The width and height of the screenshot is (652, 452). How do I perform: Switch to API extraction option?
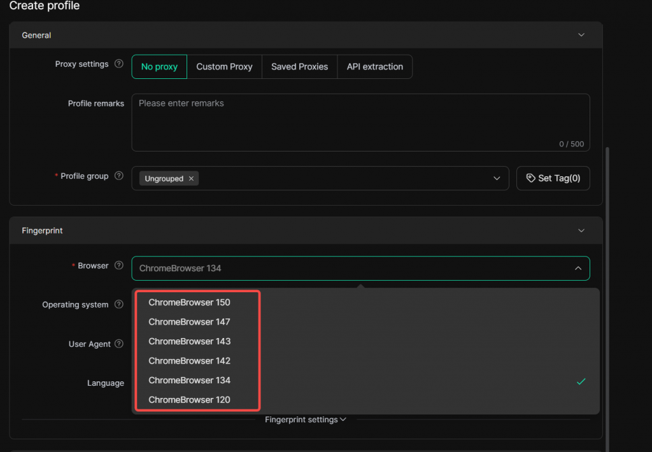point(374,67)
